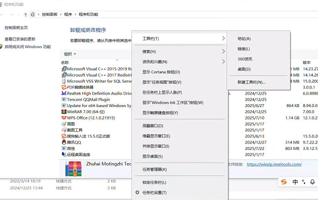Image resolution: width=318 pixels, height=200 pixels.
Task: Click the gear icon beside 任务栏设置
Action: point(137,192)
